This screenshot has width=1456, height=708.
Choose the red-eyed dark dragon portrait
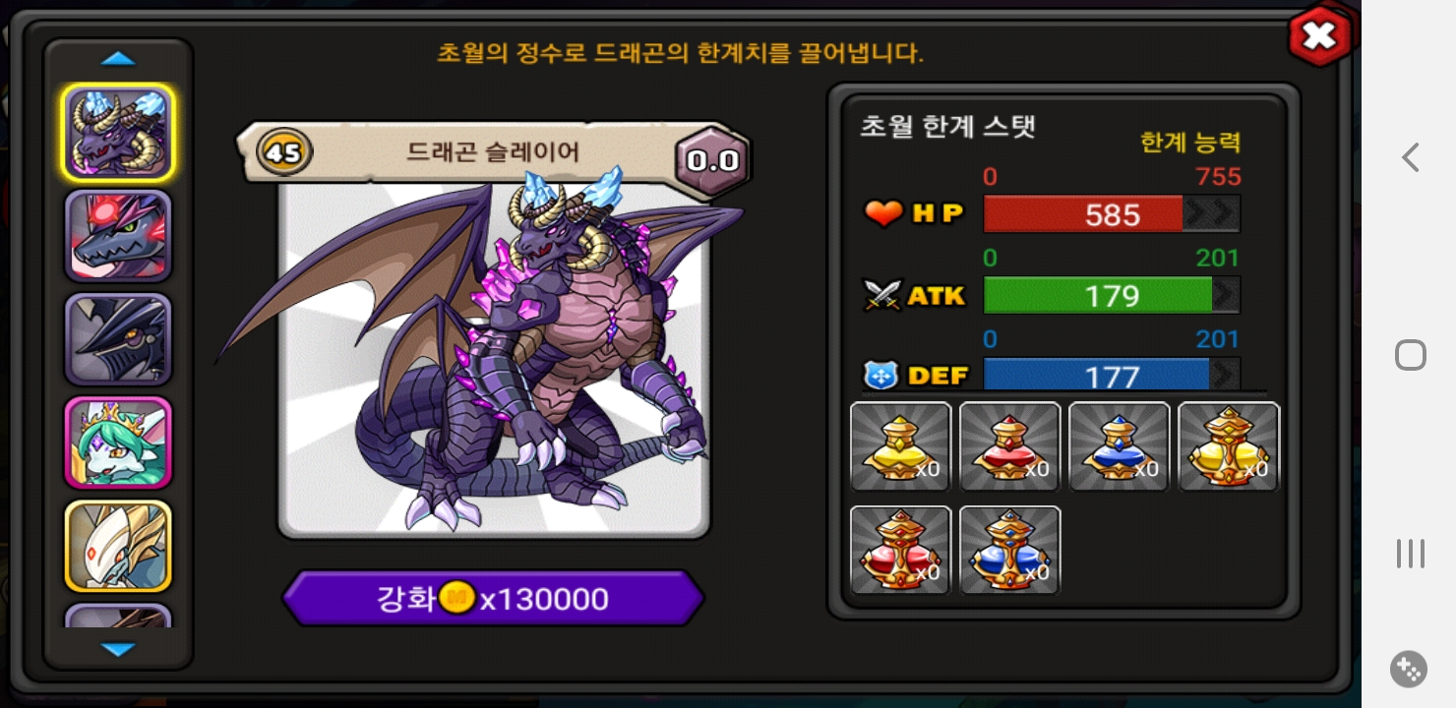coord(118,236)
